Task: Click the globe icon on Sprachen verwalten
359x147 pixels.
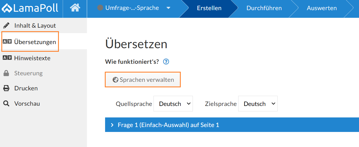Action: 116,80
